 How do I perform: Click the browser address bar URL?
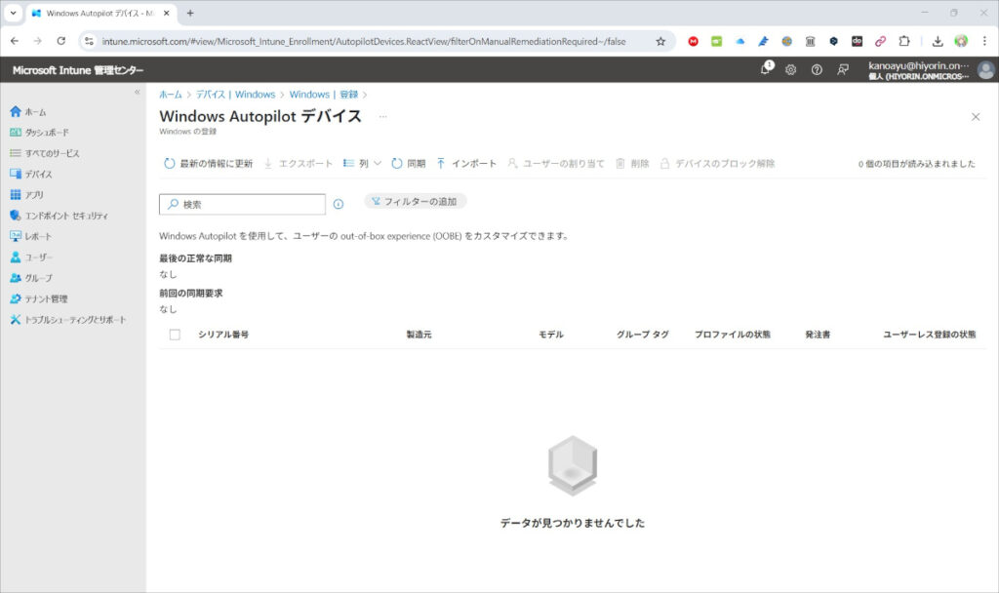[x=364, y=41]
